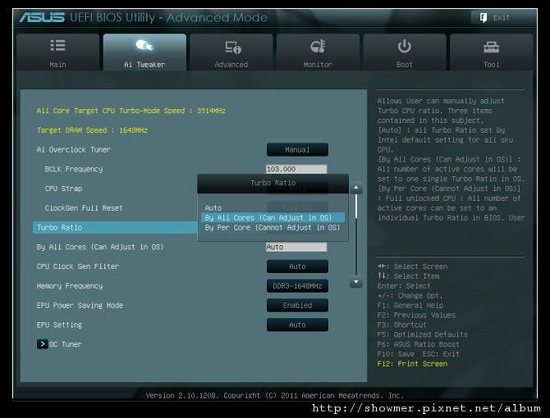Open the Boot tab

click(405, 52)
